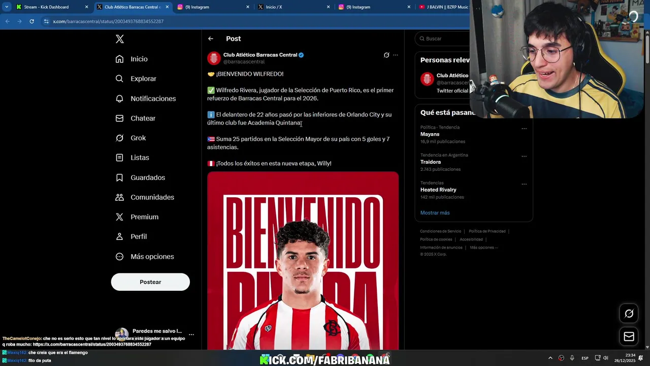Open the Bienvenido Rivera post image

(x=303, y=261)
